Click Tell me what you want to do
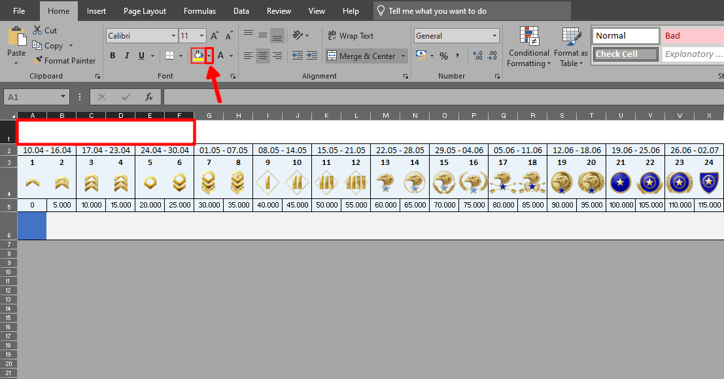The height and width of the screenshot is (379, 724). pos(472,11)
